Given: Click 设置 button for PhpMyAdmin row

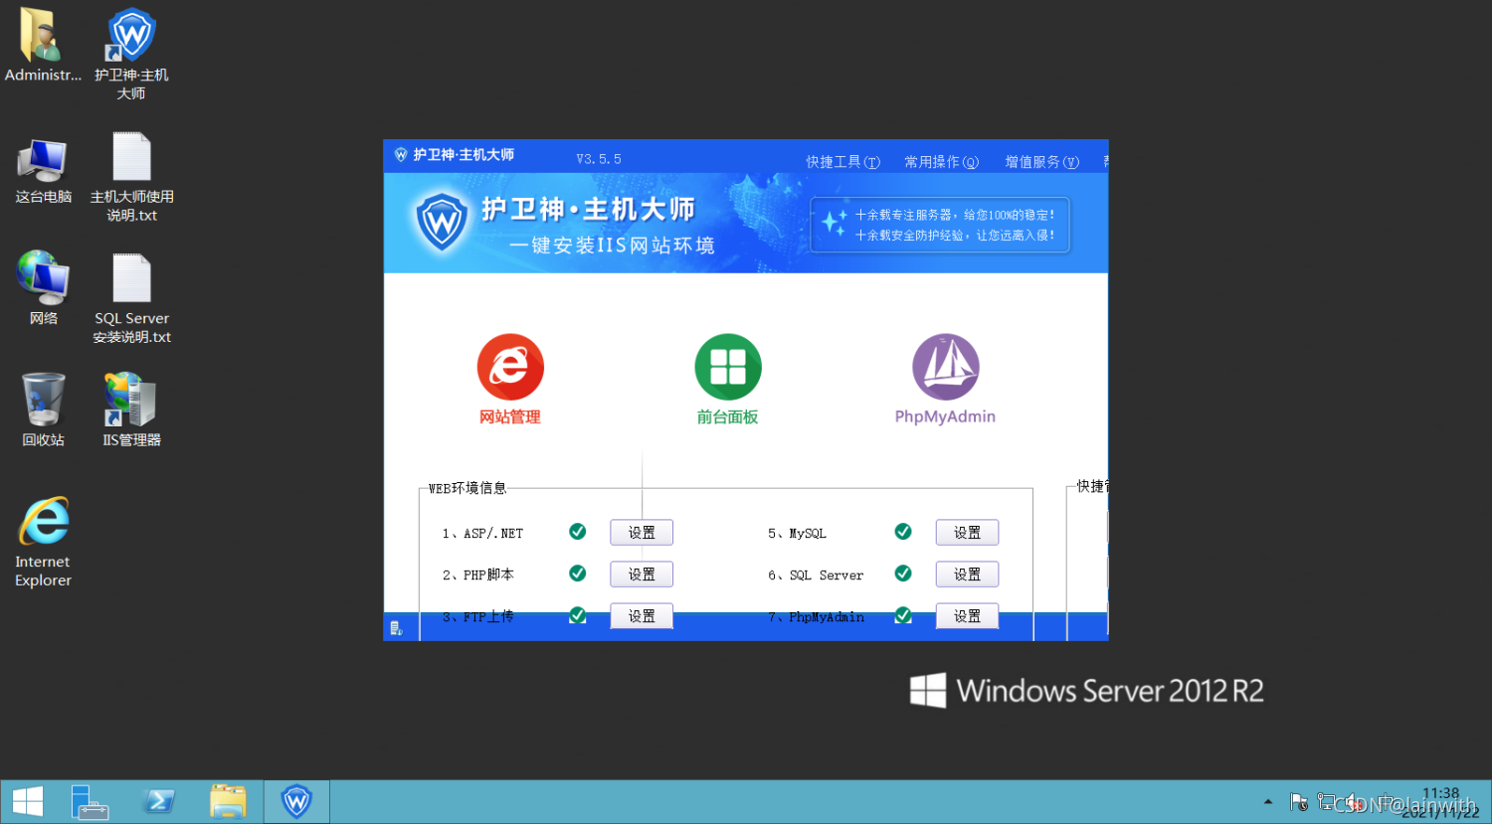Looking at the screenshot, I should [x=967, y=616].
